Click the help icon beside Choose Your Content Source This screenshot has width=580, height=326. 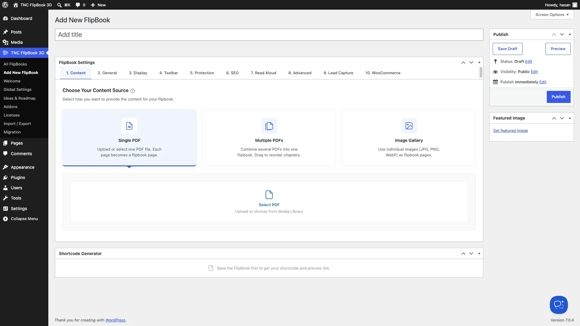click(133, 91)
